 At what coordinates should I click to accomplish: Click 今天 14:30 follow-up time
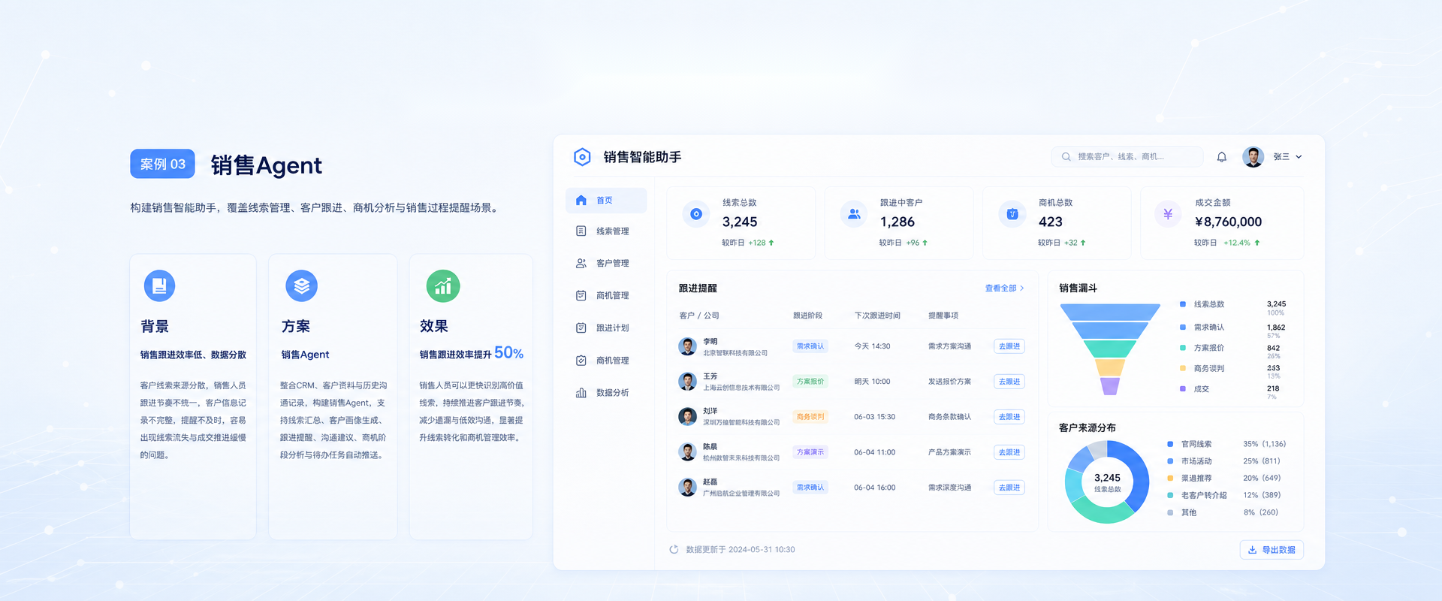point(872,346)
